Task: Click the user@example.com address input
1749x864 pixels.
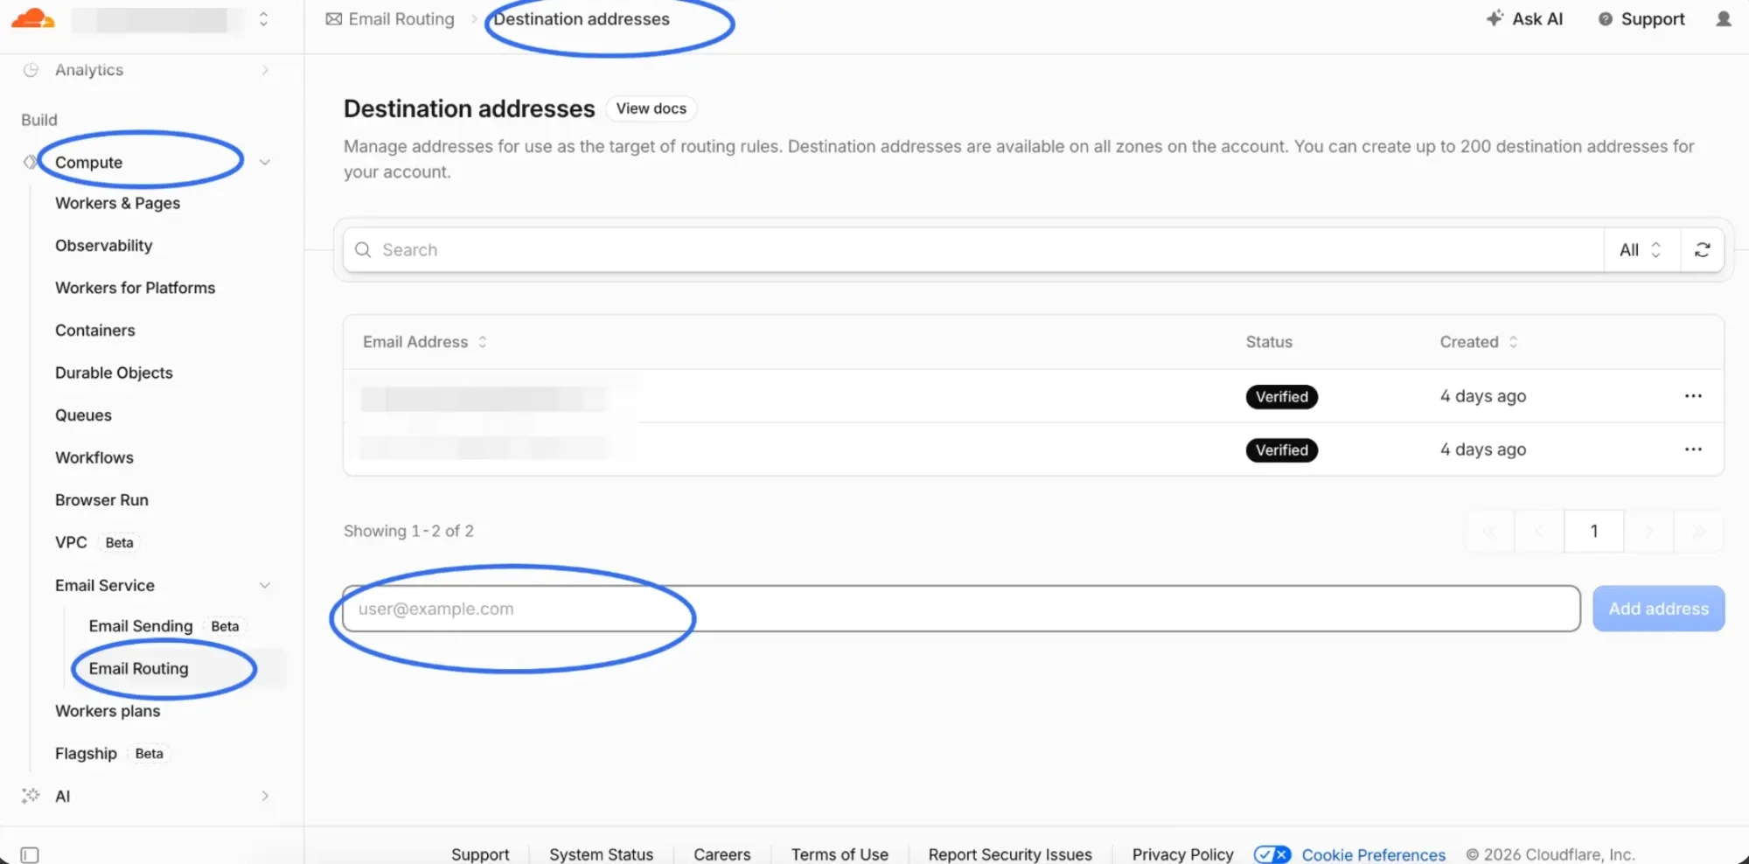Action: tap(961, 609)
